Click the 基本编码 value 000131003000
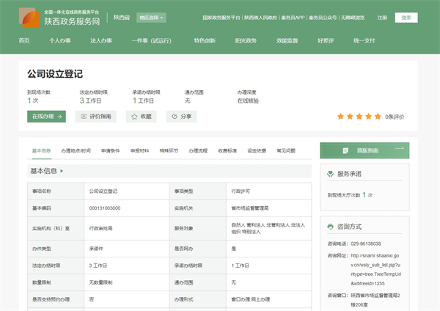This screenshot has width=440, height=311. pyautogui.click(x=105, y=208)
